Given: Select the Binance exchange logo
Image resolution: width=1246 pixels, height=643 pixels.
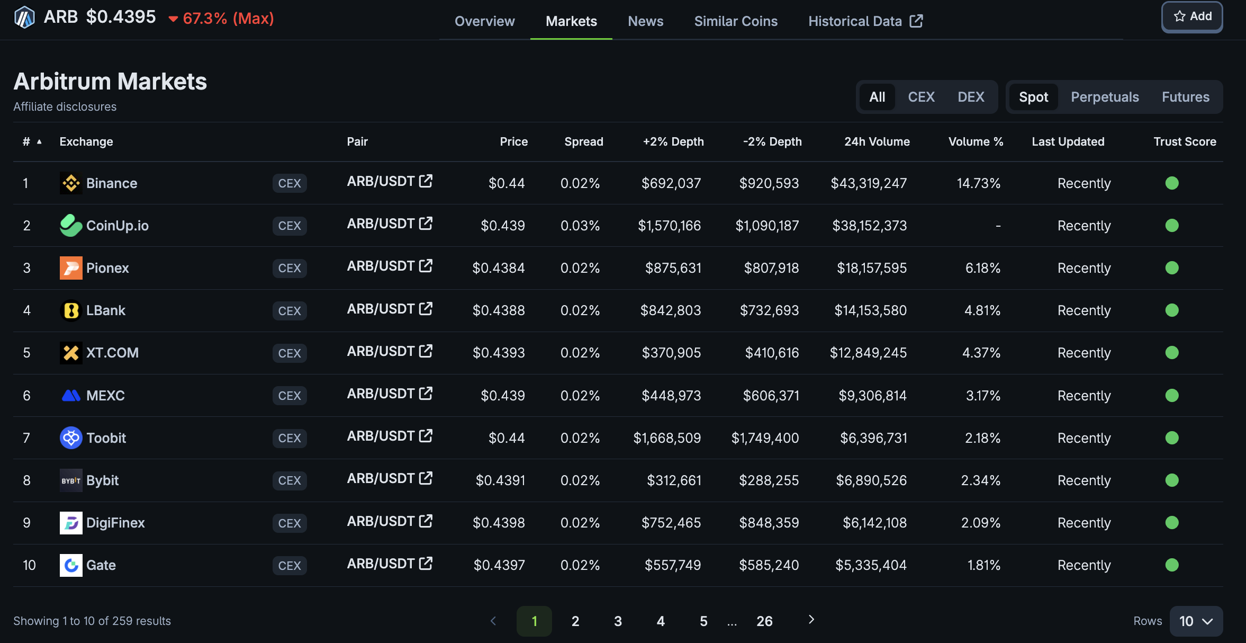Looking at the screenshot, I should [70, 183].
